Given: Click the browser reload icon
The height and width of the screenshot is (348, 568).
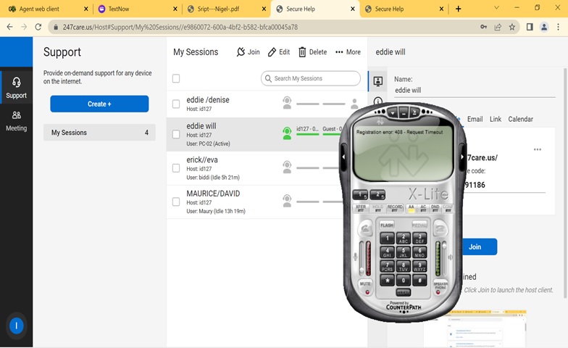Looking at the screenshot, I should (x=38, y=27).
